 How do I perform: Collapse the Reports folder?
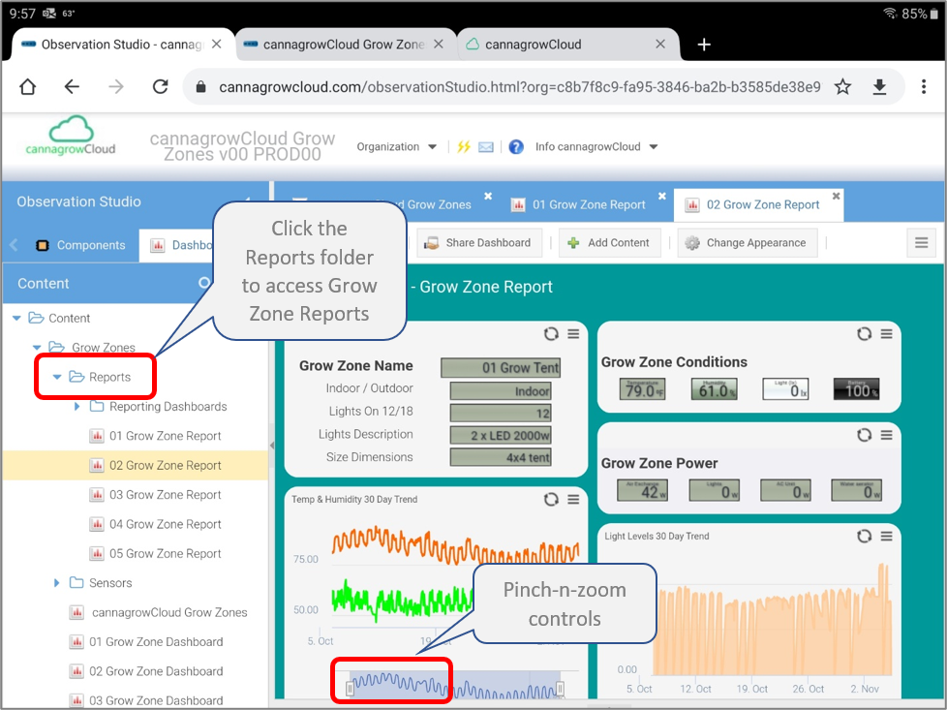[57, 377]
